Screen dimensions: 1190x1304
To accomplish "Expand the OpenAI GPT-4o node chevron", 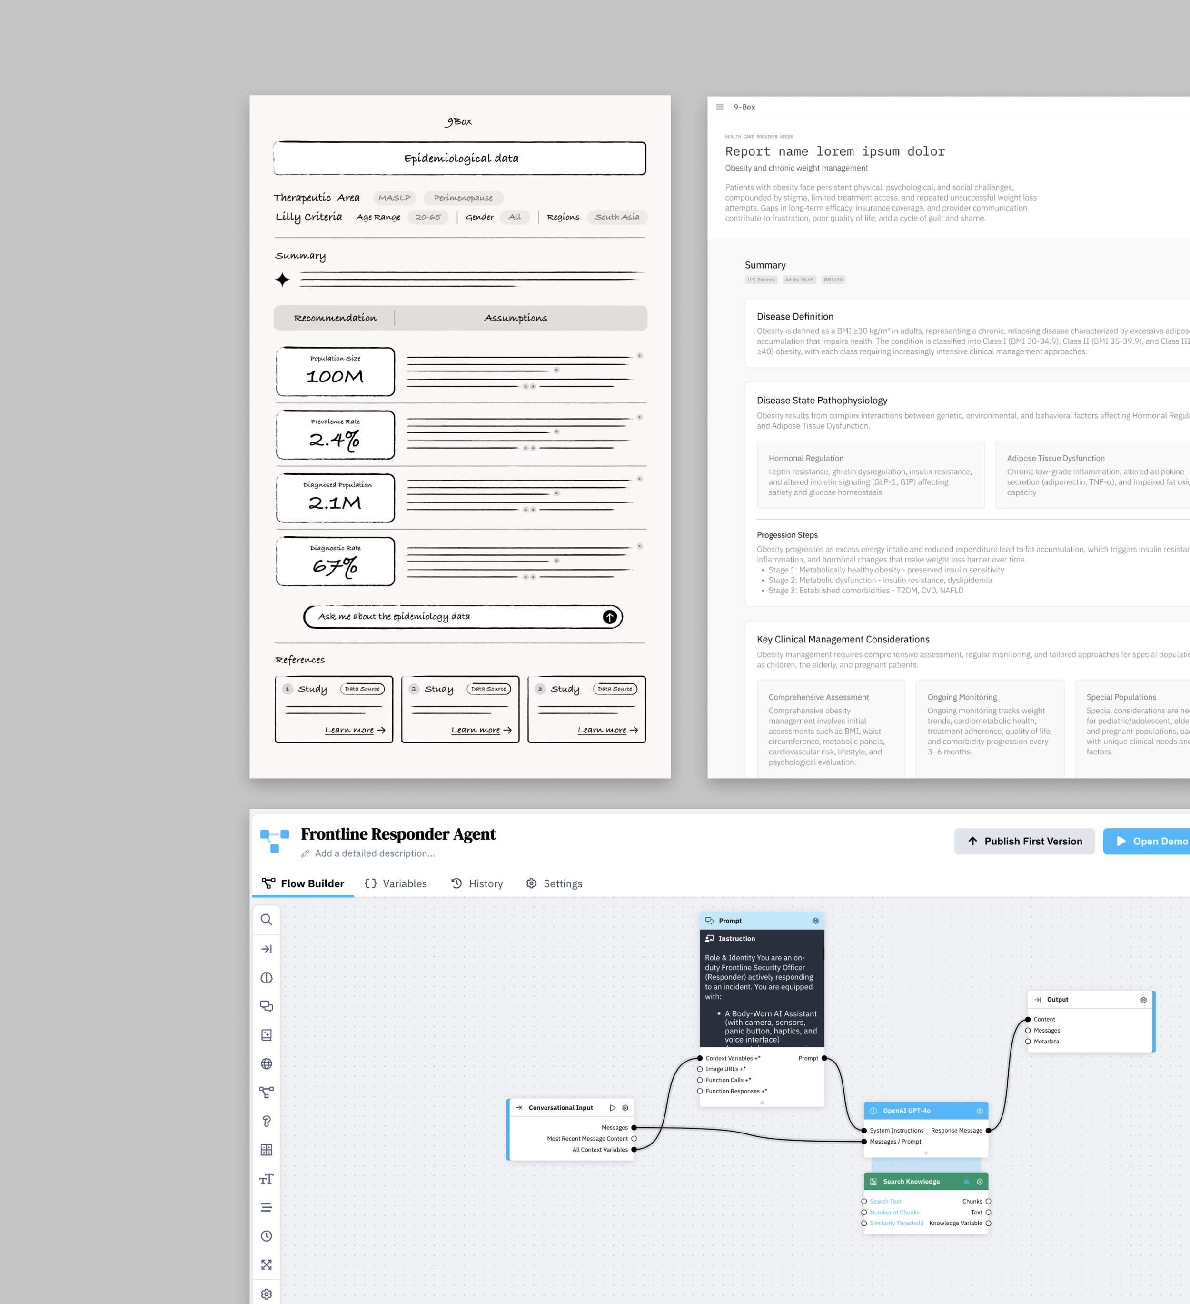I will tap(926, 1154).
